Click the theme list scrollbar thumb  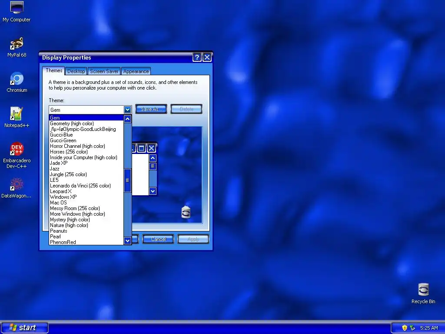[127, 180]
